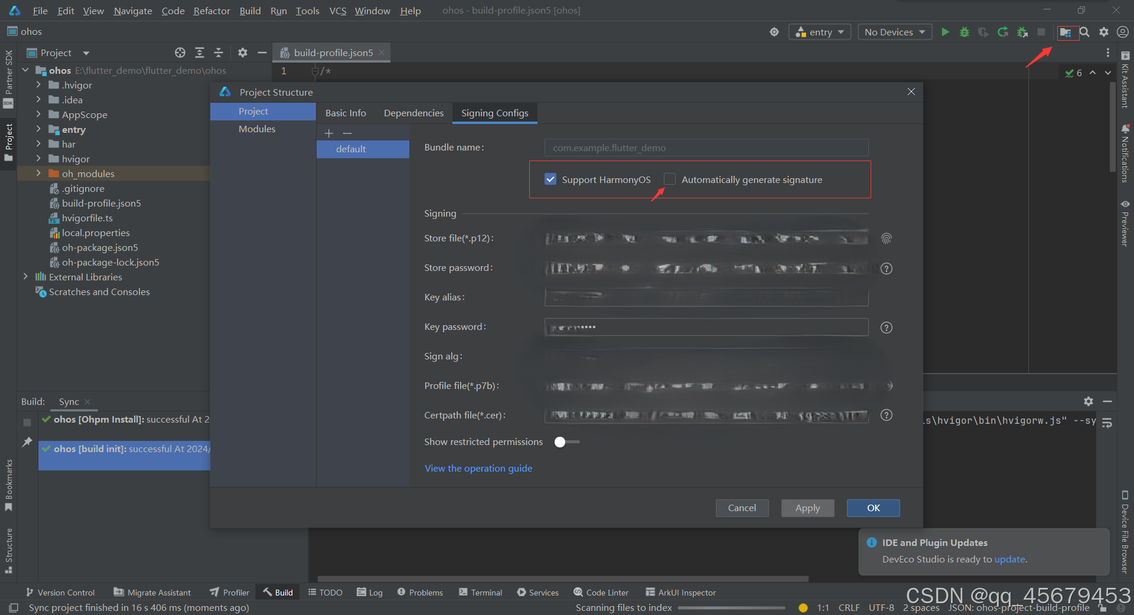
Task: Switch to Dependencies tab
Action: pyautogui.click(x=413, y=113)
